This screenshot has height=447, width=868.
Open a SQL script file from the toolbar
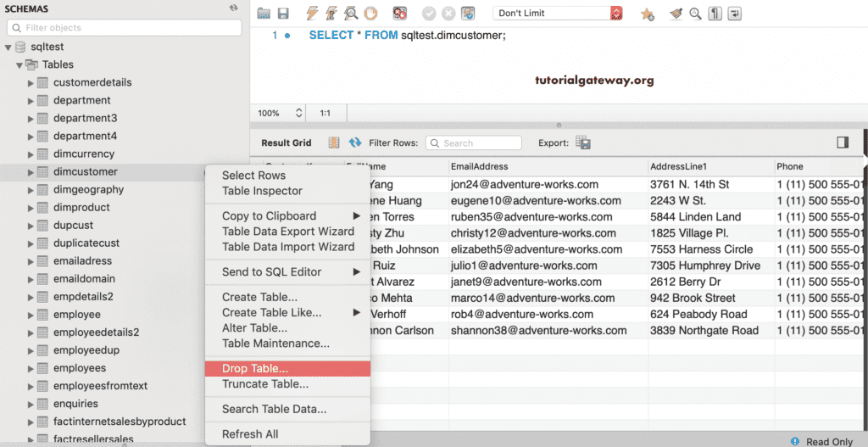264,14
